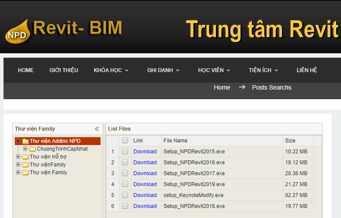The width and height of the screenshot is (341, 218).
Task: Download Setup_NPDRevit2017.exe
Action: pyautogui.click(x=145, y=173)
